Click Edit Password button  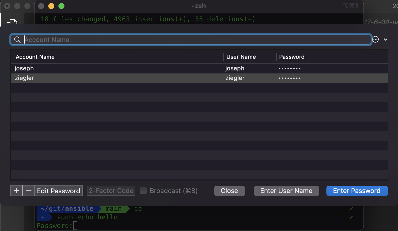tap(59, 191)
